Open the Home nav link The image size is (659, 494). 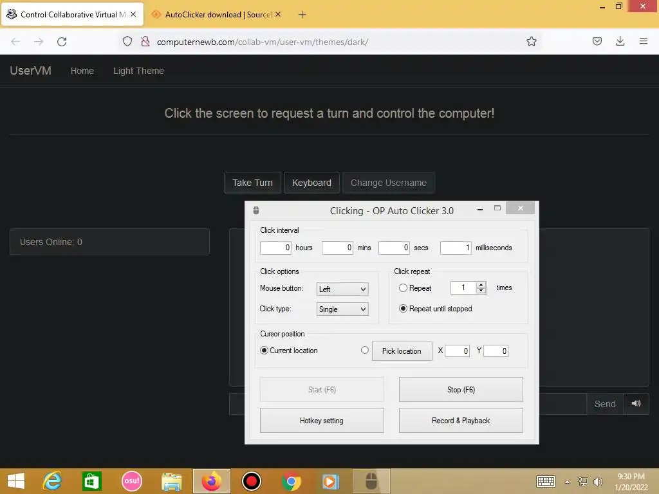point(82,71)
